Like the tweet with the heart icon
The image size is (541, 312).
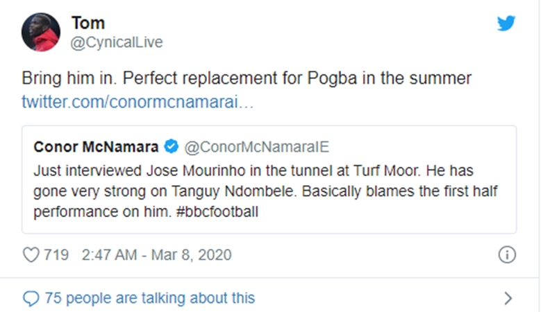(x=31, y=255)
